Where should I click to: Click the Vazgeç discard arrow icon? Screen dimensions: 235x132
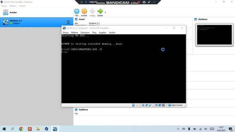coord(92,11)
